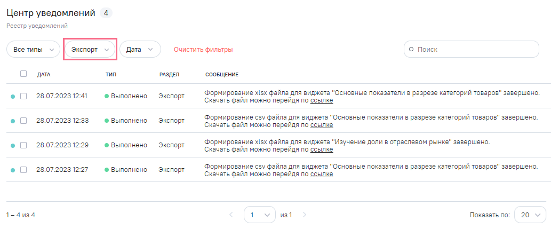Focus the Поиск search field
The width and height of the screenshot is (551, 229).
click(475, 49)
